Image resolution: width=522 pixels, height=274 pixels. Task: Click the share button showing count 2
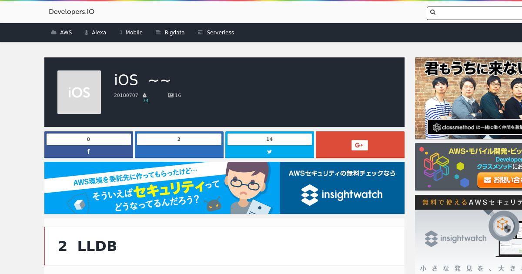179,145
